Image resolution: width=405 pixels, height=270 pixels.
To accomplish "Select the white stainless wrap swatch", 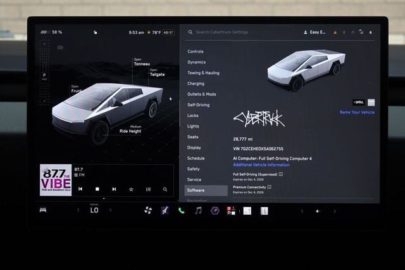I will point(371,103).
